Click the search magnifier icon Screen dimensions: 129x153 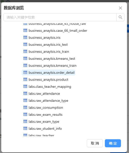click(x=120, y=17)
